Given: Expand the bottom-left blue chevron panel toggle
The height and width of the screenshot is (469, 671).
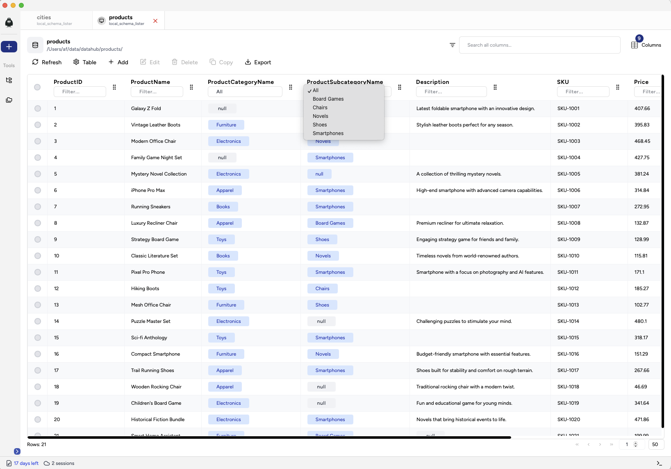Looking at the screenshot, I should 17,451.
